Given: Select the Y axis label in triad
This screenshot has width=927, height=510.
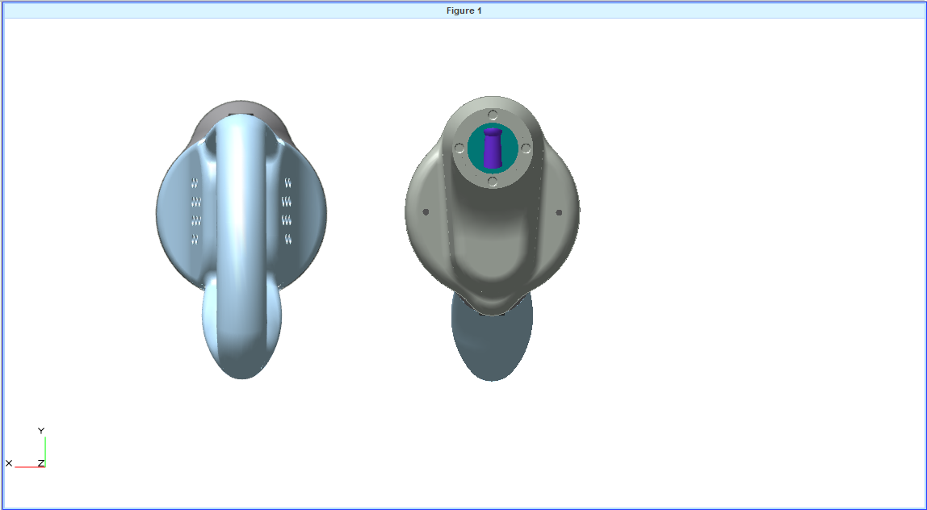Looking at the screenshot, I should point(41,431).
